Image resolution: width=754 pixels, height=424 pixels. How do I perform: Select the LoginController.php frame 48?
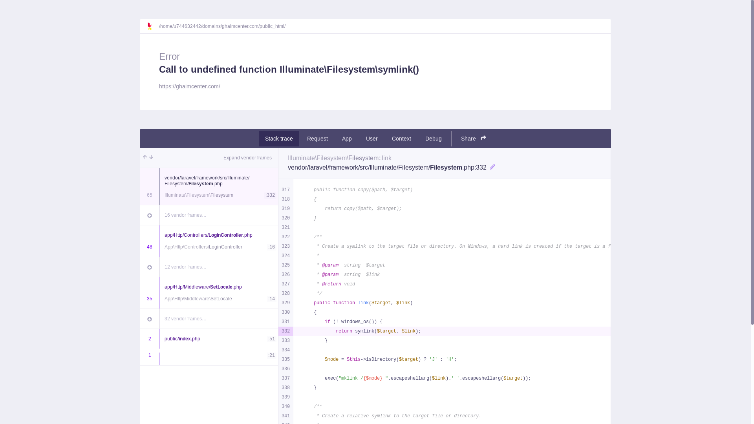point(209,241)
